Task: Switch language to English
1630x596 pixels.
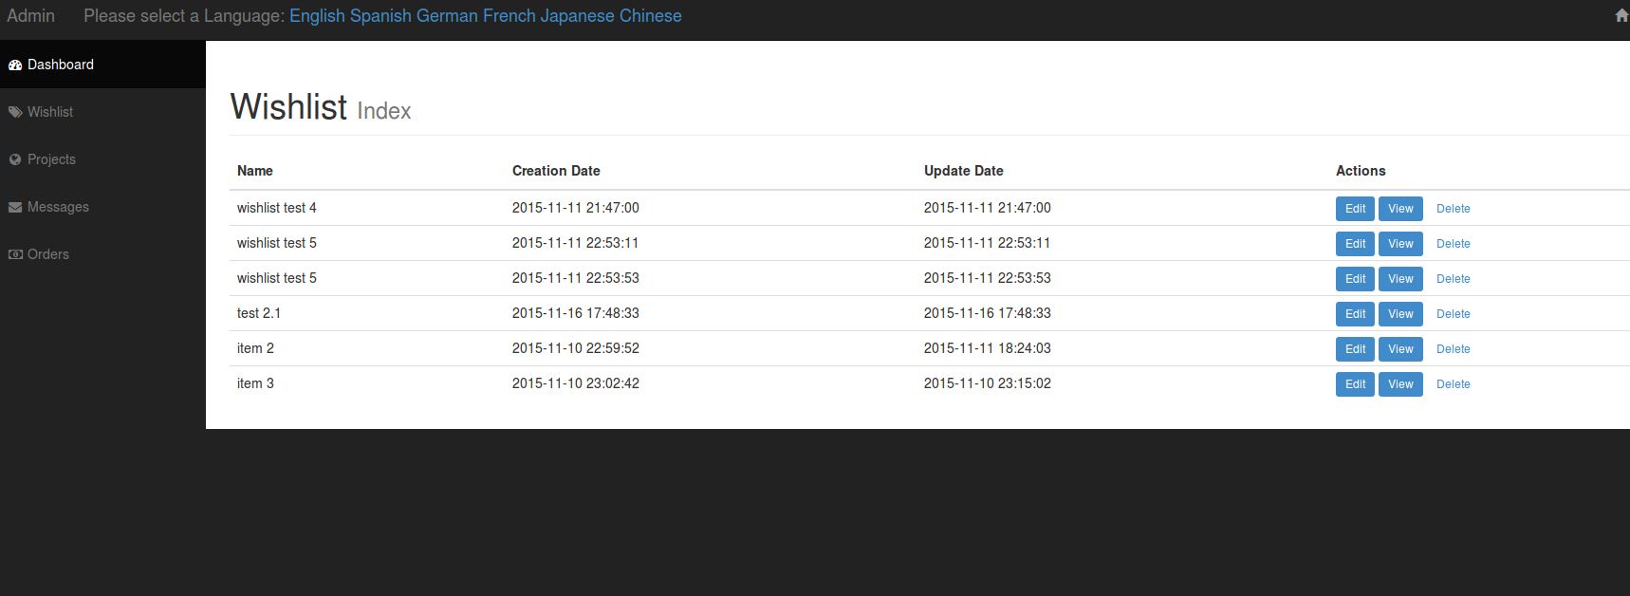Action: pos(317,16)
